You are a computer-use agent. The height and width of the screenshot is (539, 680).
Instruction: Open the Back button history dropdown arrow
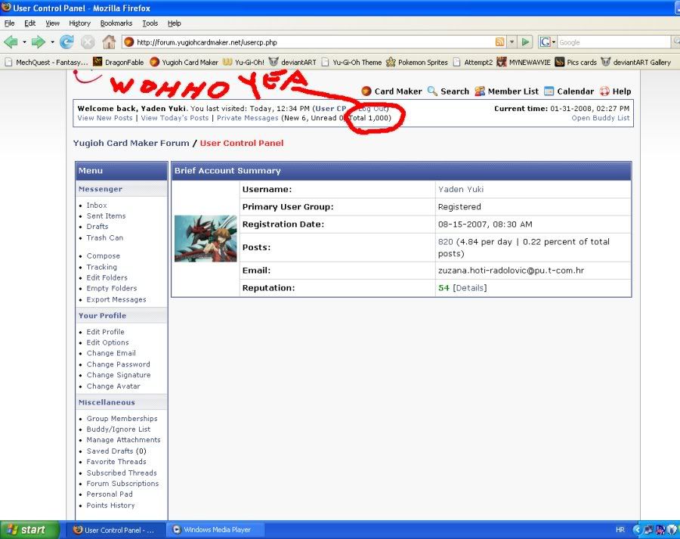point(24,42)
